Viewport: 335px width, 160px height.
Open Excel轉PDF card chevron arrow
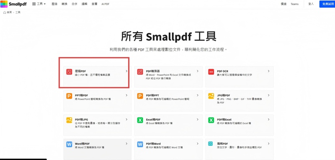coord(197,120)
